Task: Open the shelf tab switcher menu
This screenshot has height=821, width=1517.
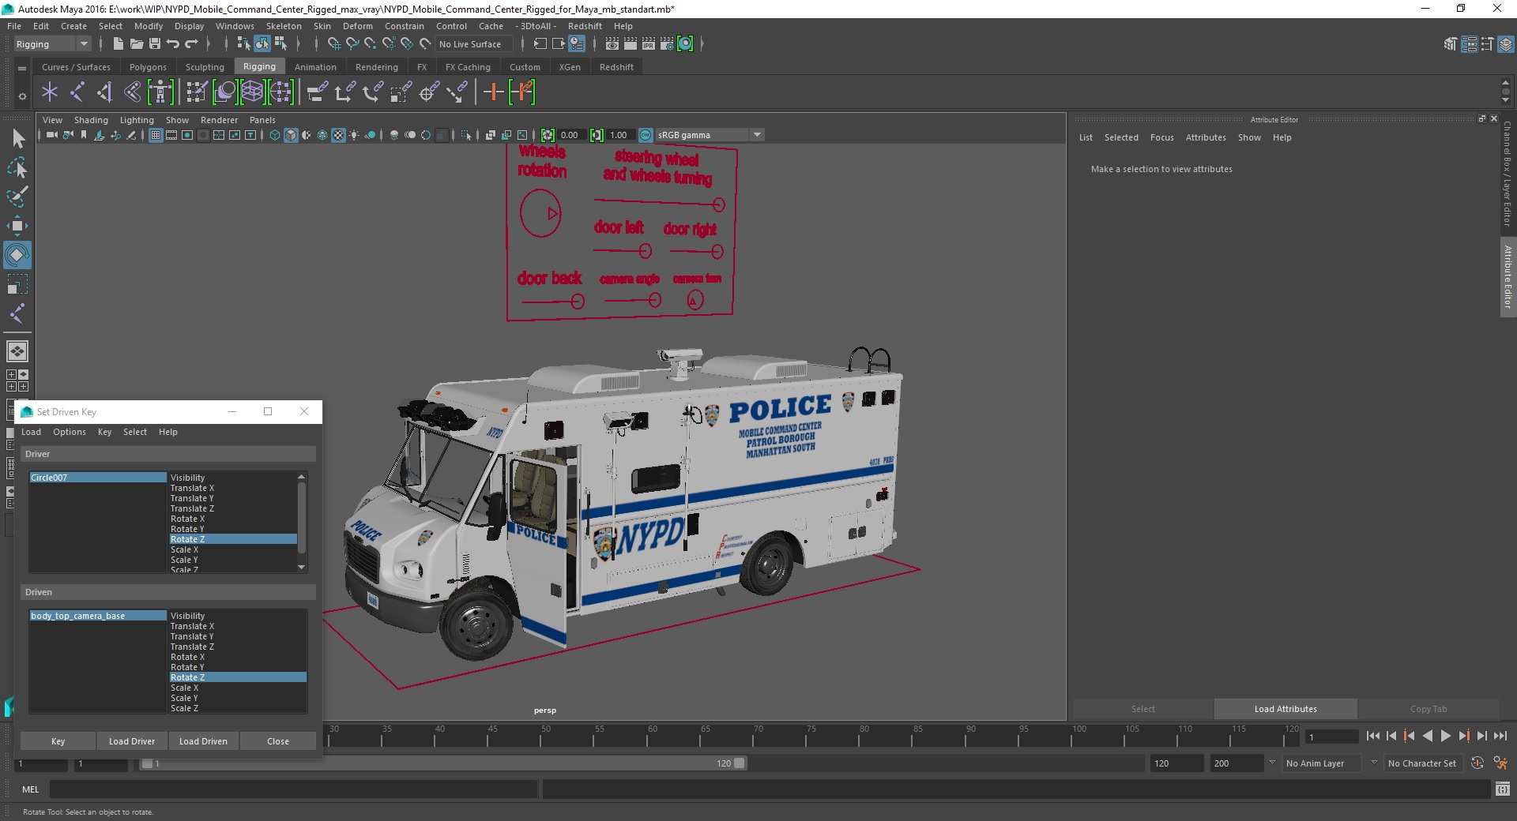Action: pyautogui.click(x=22, y=69)
